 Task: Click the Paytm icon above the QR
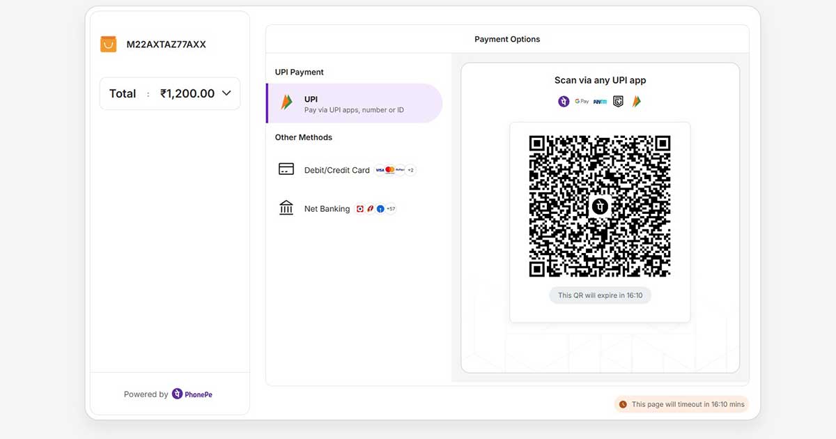click(600, 102)
